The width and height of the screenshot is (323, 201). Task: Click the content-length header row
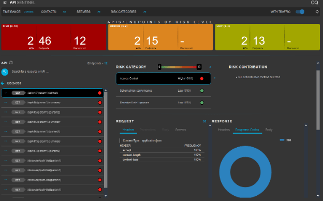point(162,155)
